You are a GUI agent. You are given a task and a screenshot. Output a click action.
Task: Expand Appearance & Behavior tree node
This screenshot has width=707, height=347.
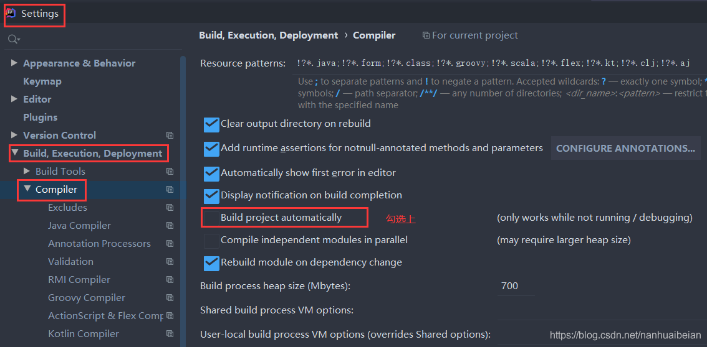pos(14,63)
